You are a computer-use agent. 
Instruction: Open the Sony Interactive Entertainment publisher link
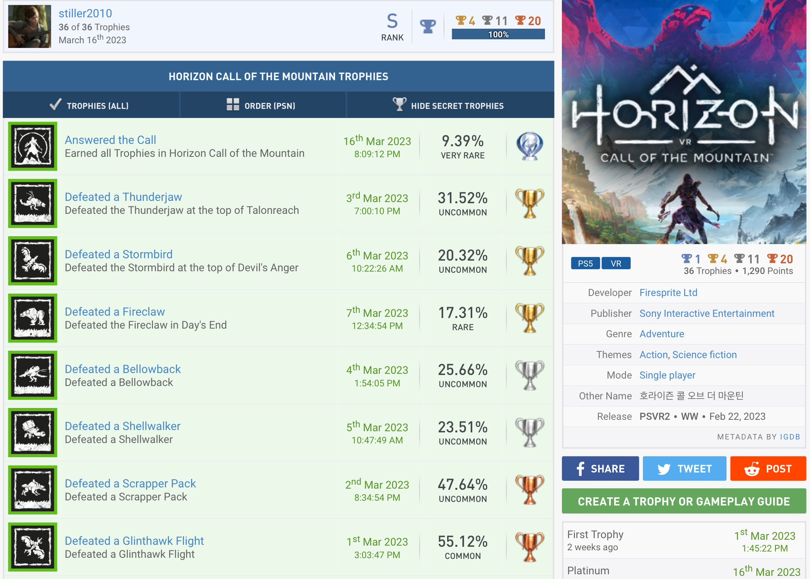pyautogui.click(x=707, y=313)
